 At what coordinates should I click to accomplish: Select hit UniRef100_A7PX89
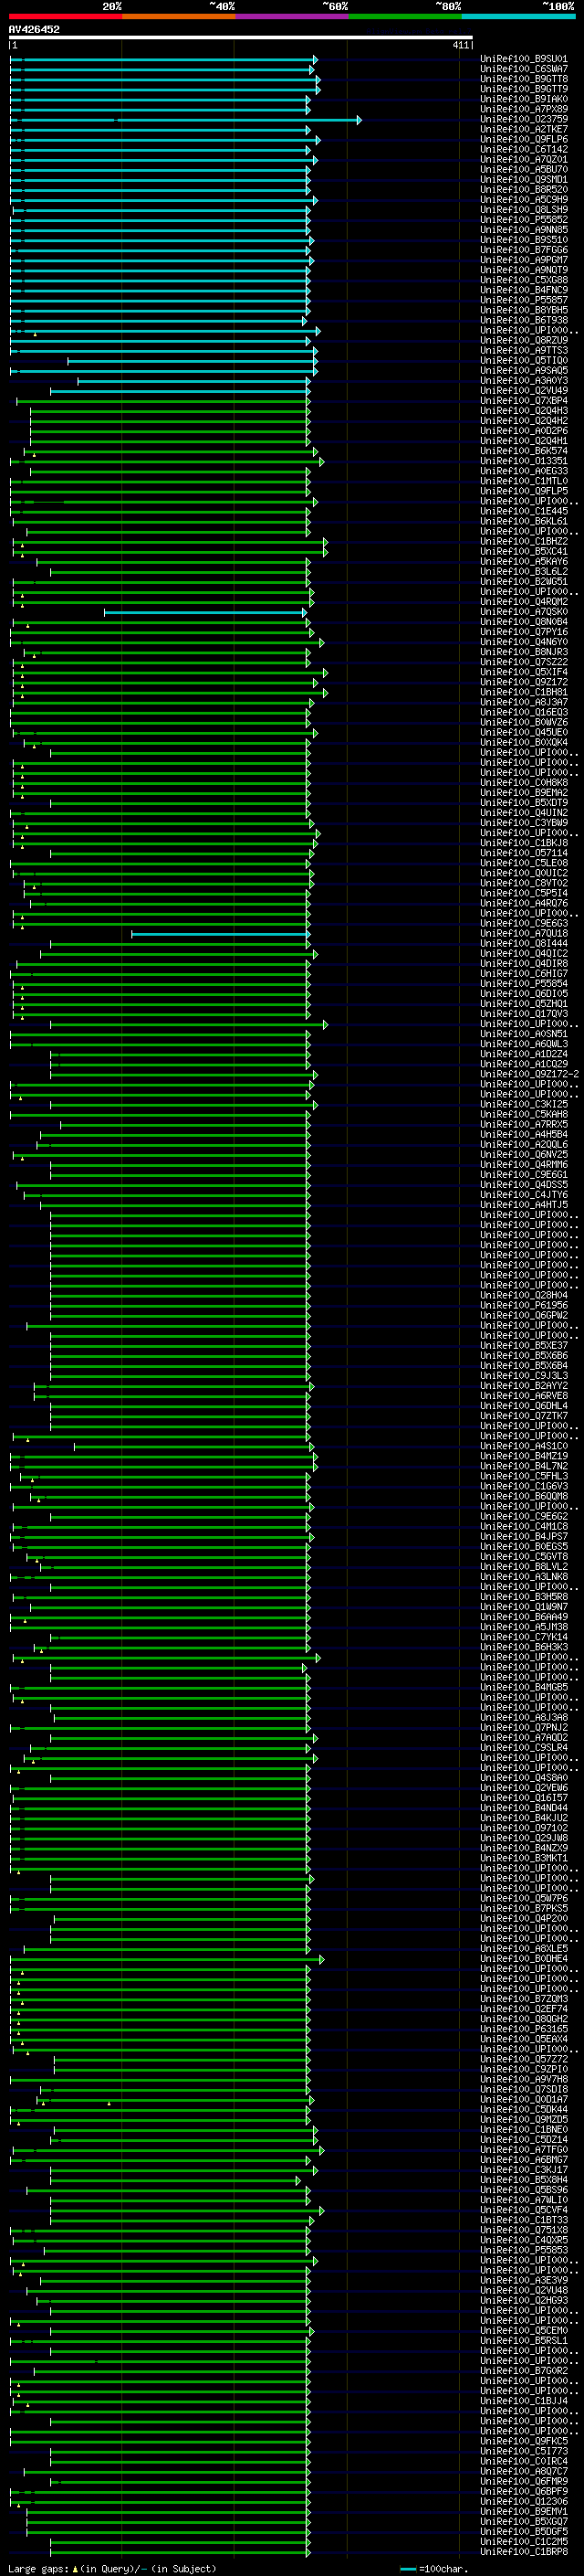pyautogui.click(x=524, y=109)
